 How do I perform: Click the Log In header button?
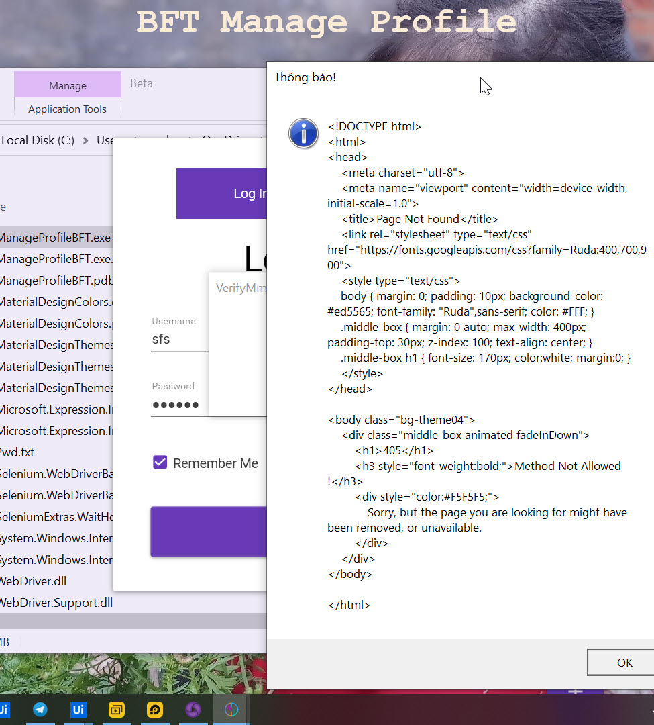click(222, 193)
